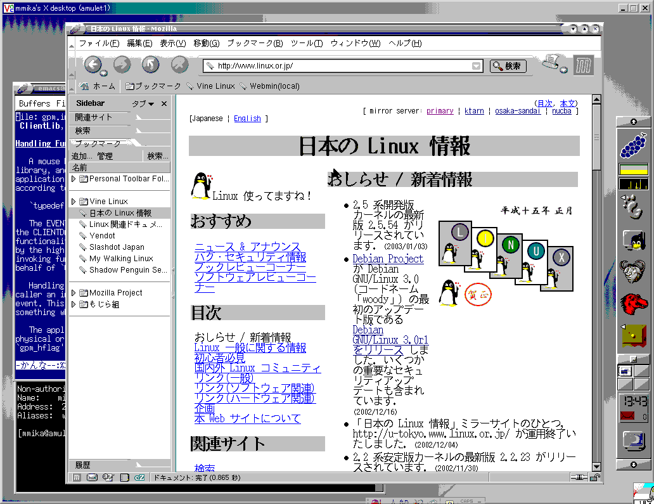Image resolution: width=654 pixels, height=504 pixels.
Task: Open the 表示(V) menu
Action: tap(172, 43)
